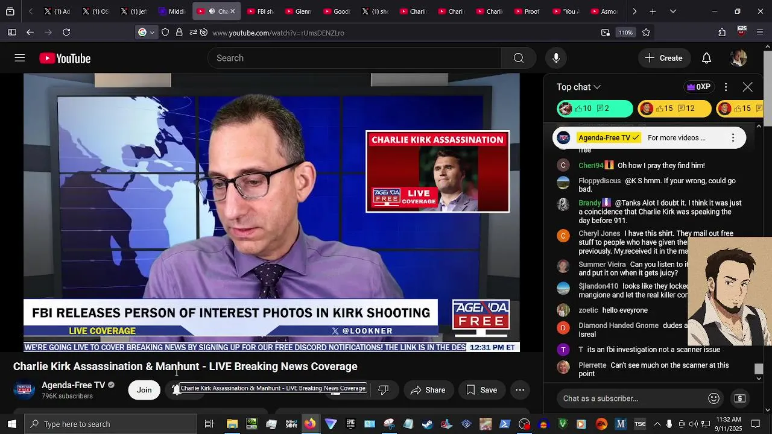
Task: Show hidden system tray icons
Action: 657,424
